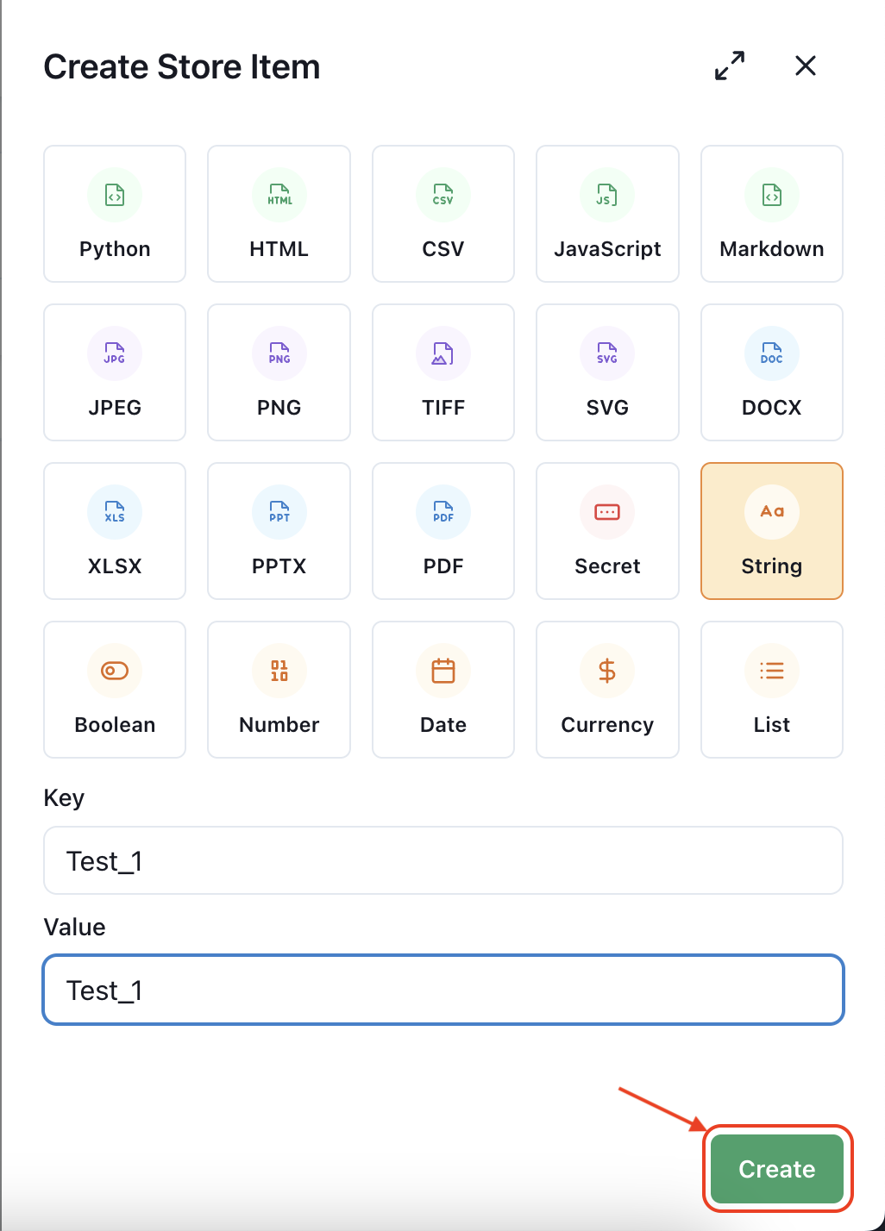
Task: Click the highlighted String type tile
Action: (x=771, y=531)
